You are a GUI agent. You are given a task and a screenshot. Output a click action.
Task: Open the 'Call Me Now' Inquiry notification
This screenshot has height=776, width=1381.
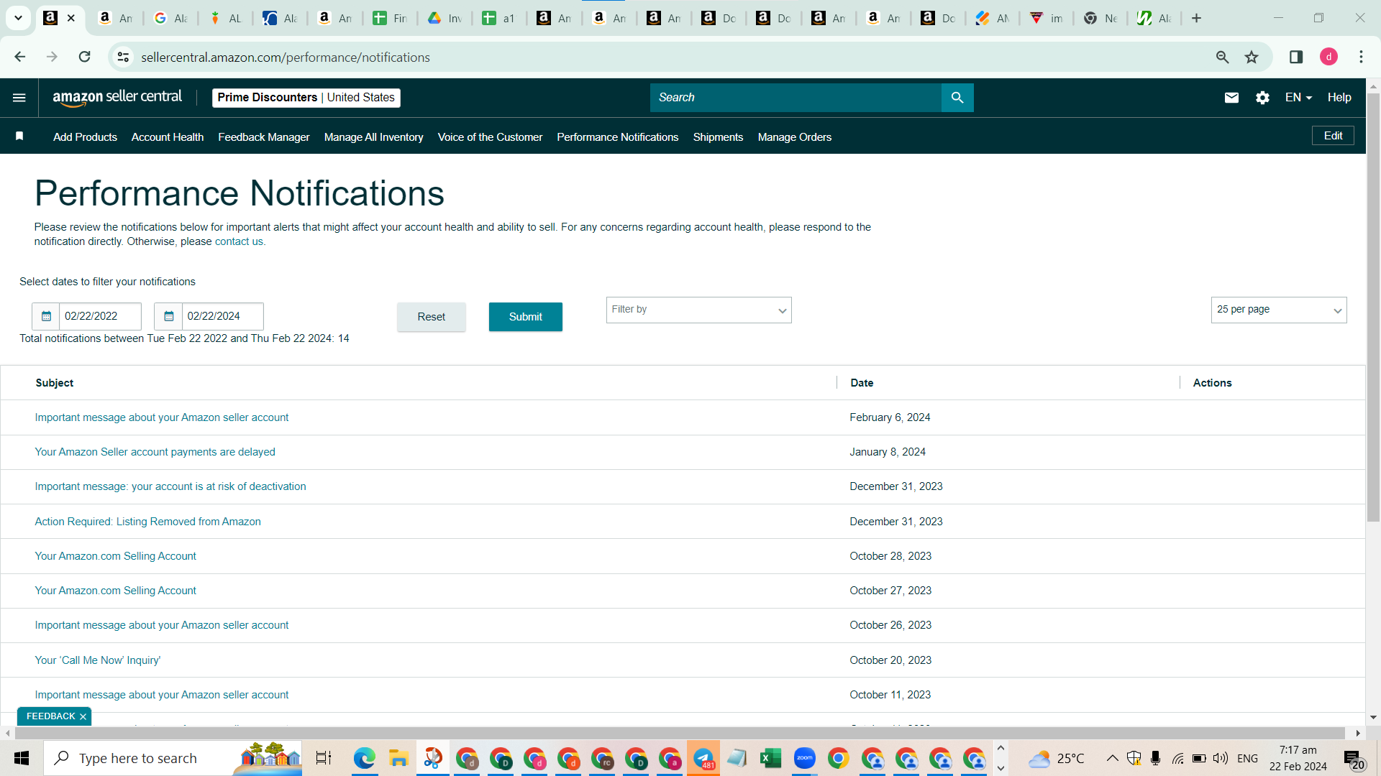(x=98, y=660)
